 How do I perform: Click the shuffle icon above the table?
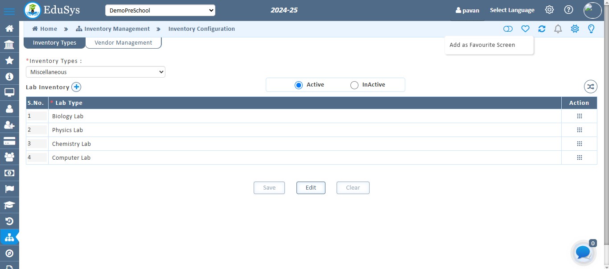point(590,87)
